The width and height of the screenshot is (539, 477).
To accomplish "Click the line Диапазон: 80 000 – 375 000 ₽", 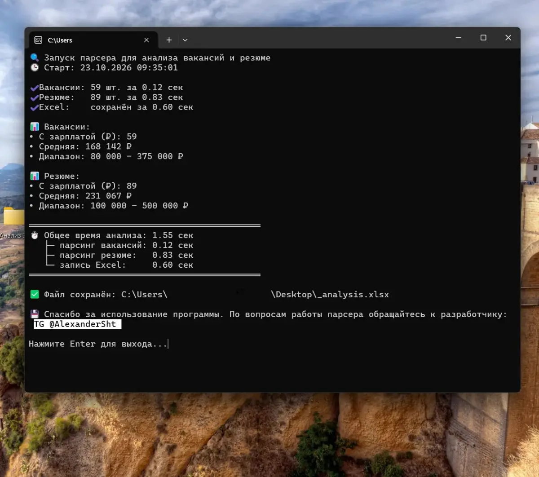I will (x=106, y=156).
